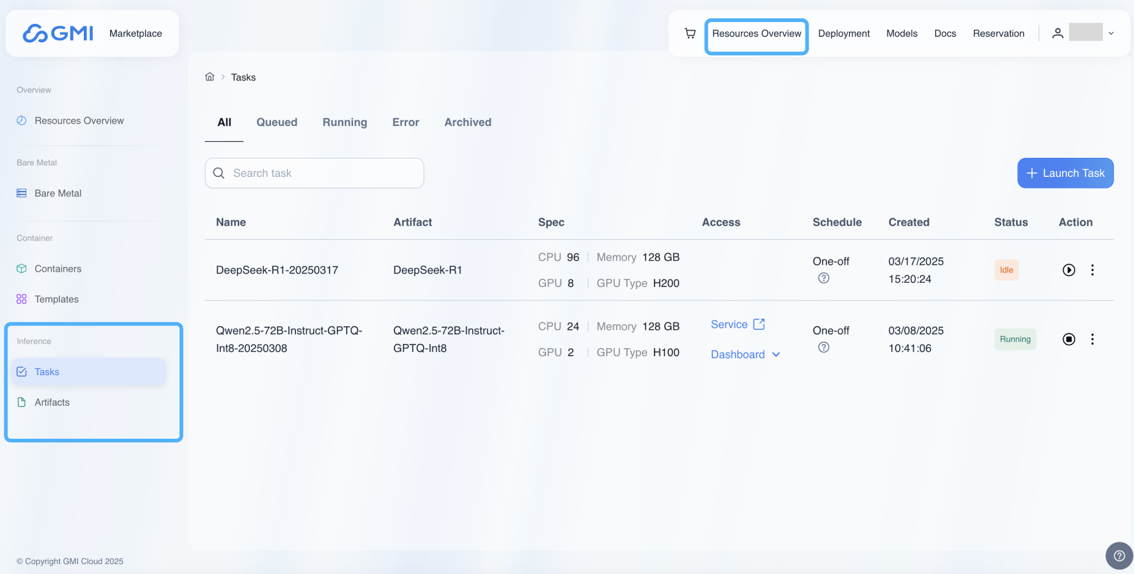Open the external Service link icon
Image resolution: width=1134 pixels, height=574 pixels.
[x=759, y=324]
